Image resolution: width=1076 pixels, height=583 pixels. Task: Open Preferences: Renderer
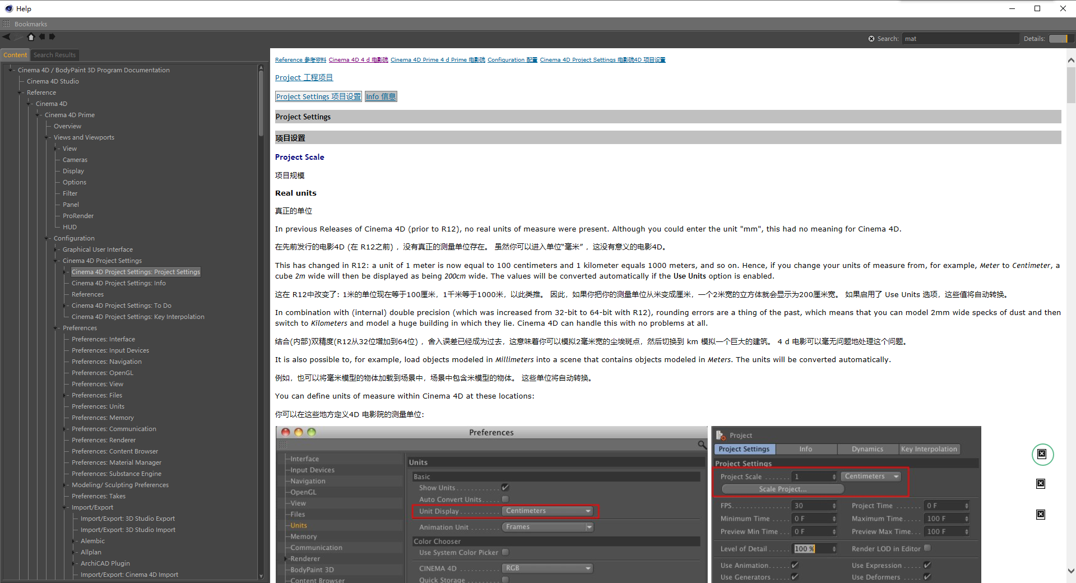104,440
